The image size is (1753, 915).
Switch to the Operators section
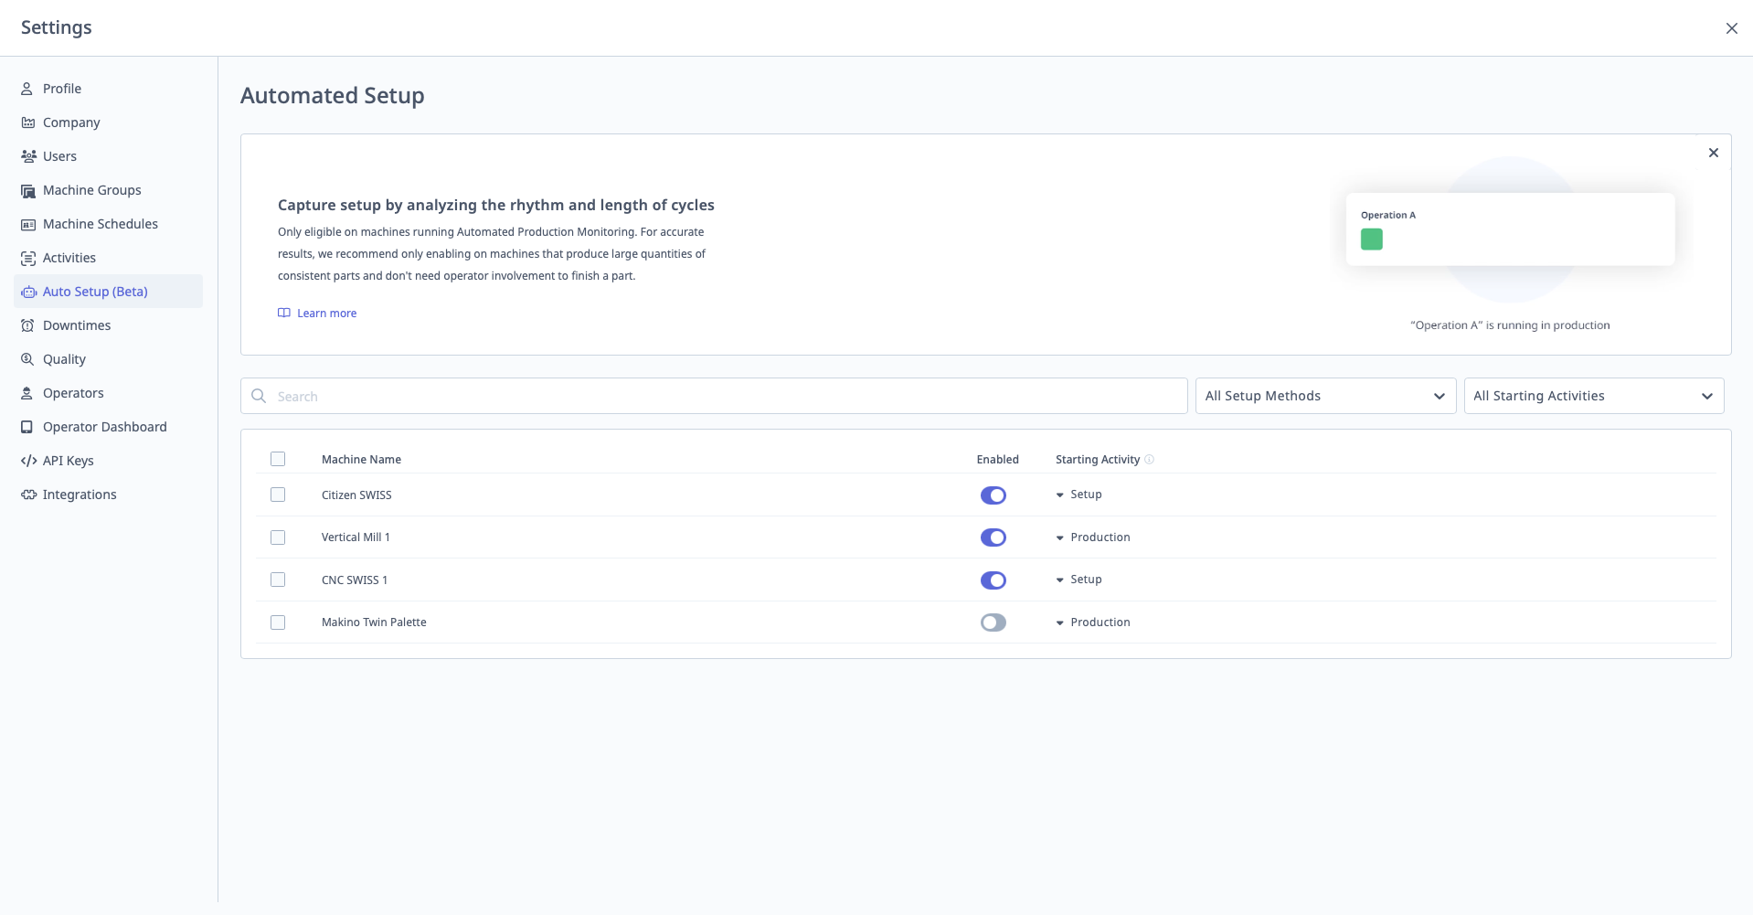coord(73,393)
